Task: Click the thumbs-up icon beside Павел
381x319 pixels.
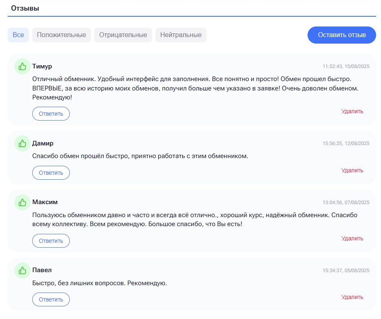Action: point(22,271)
